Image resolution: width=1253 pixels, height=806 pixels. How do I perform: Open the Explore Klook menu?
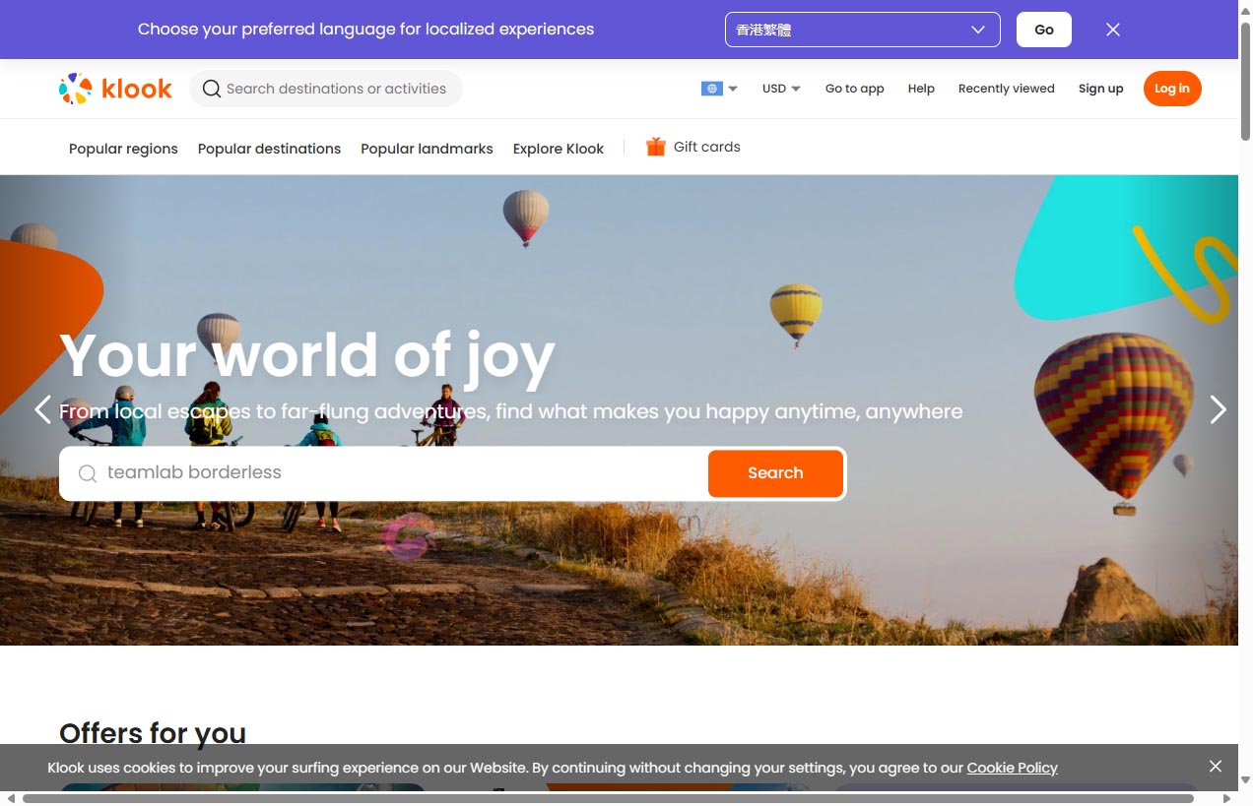pyautogui.click(x=558, y=149)
